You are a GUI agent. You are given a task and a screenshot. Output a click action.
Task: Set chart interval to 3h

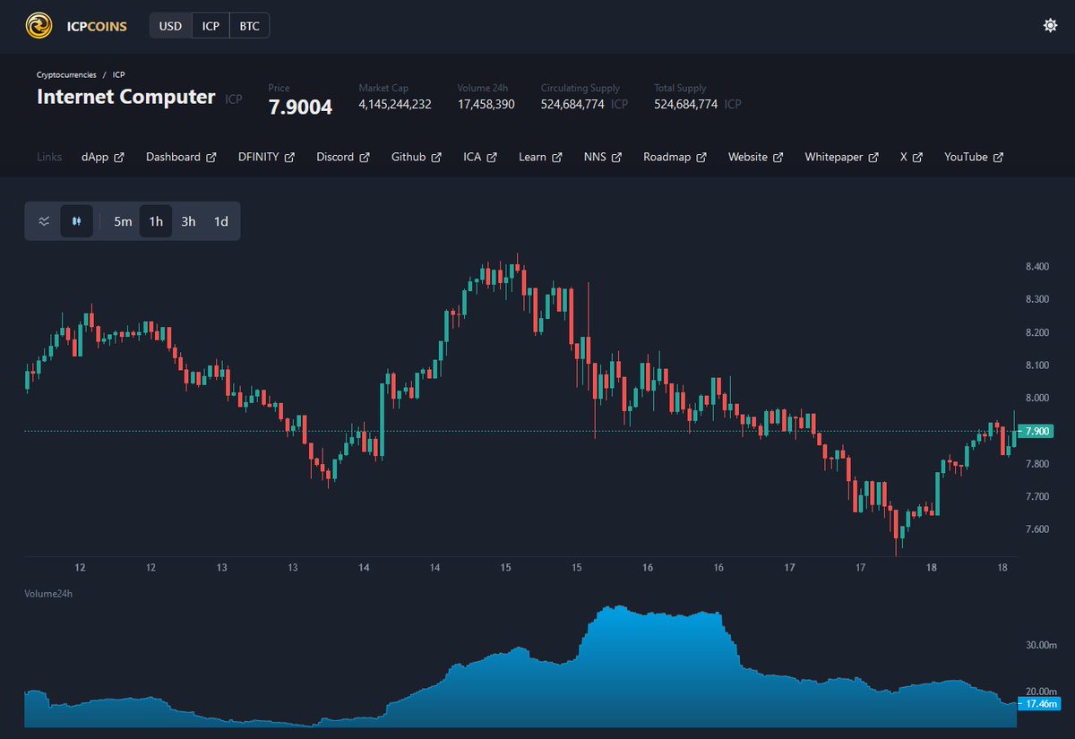pyautogui.click(x=188, y=221)
